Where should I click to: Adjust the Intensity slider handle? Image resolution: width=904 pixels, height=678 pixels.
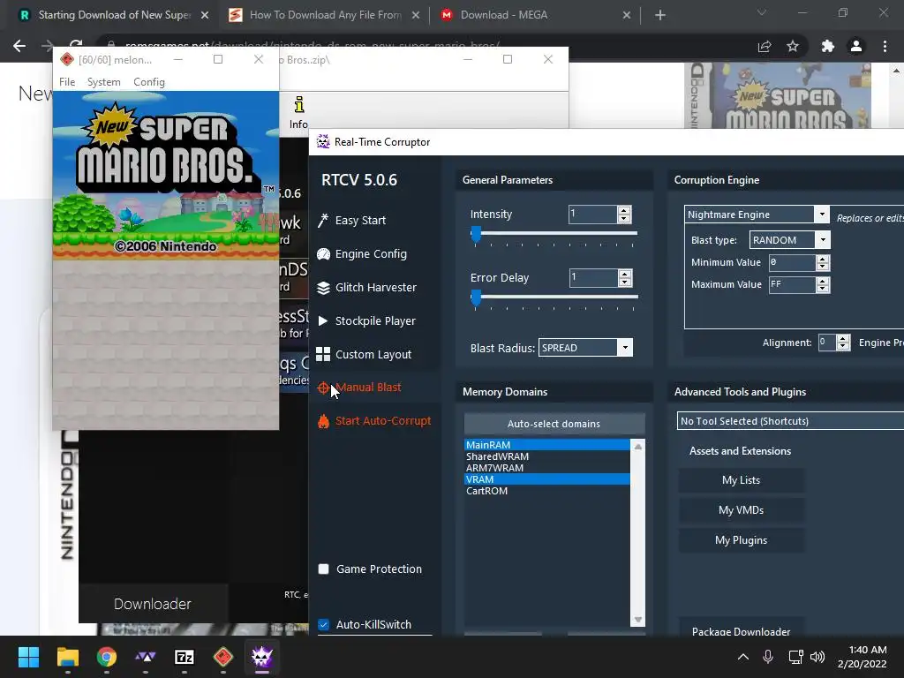(x=476, y=234)
